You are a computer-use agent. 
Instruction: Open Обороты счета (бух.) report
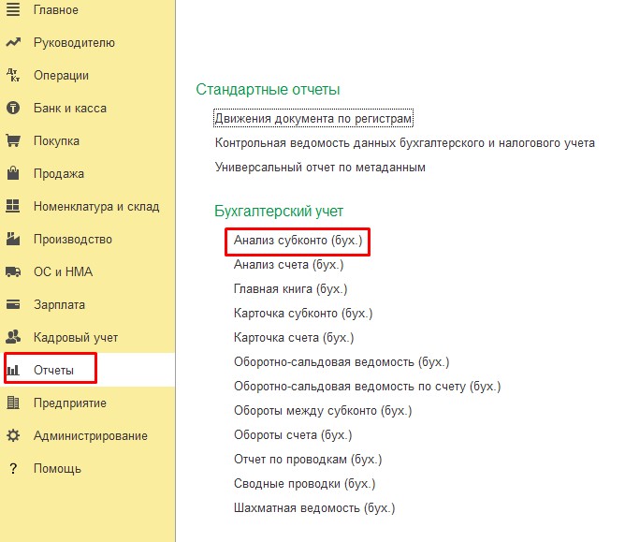(293, 434)
